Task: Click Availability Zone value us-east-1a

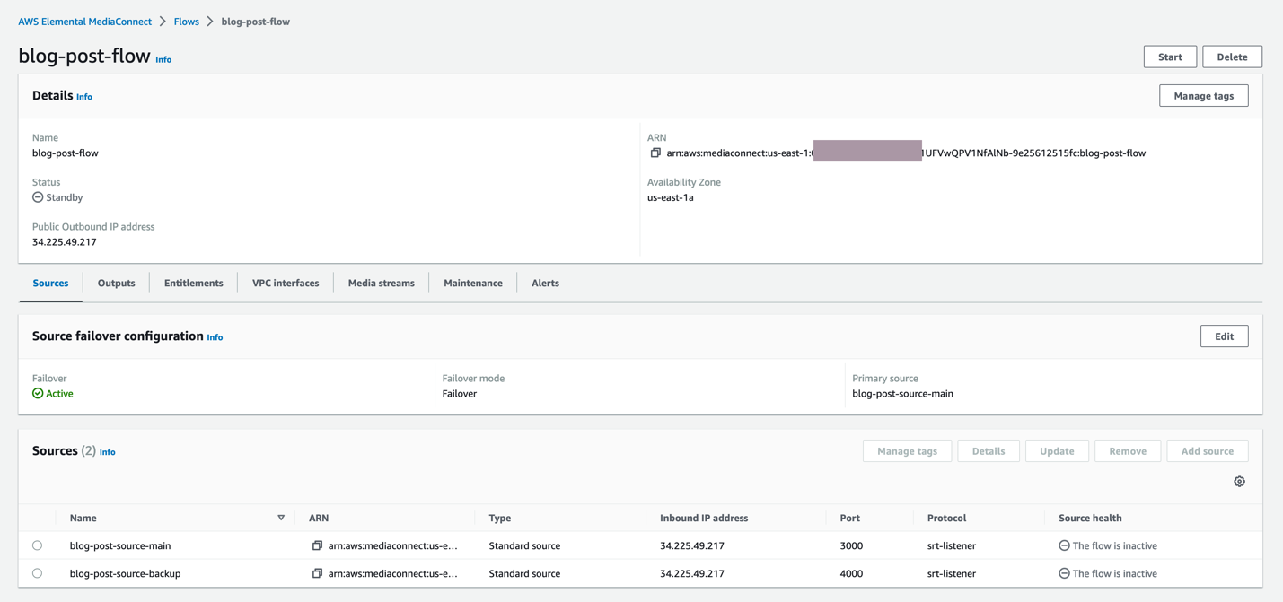Action: (671, 197)
